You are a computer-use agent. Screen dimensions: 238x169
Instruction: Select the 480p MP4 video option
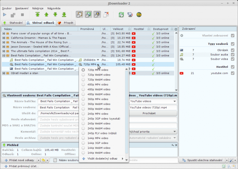click(x=98, y=84)
